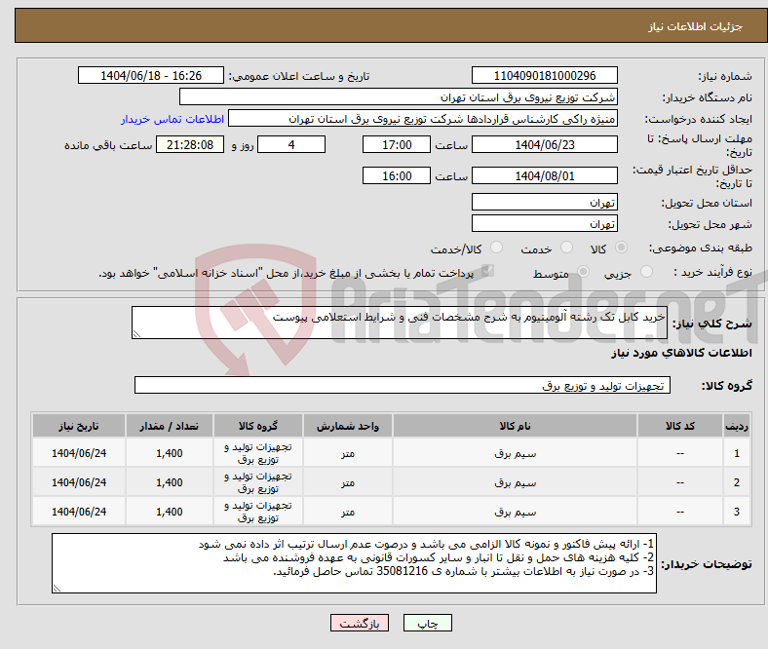Click the استان محل تحویل field

544,202
